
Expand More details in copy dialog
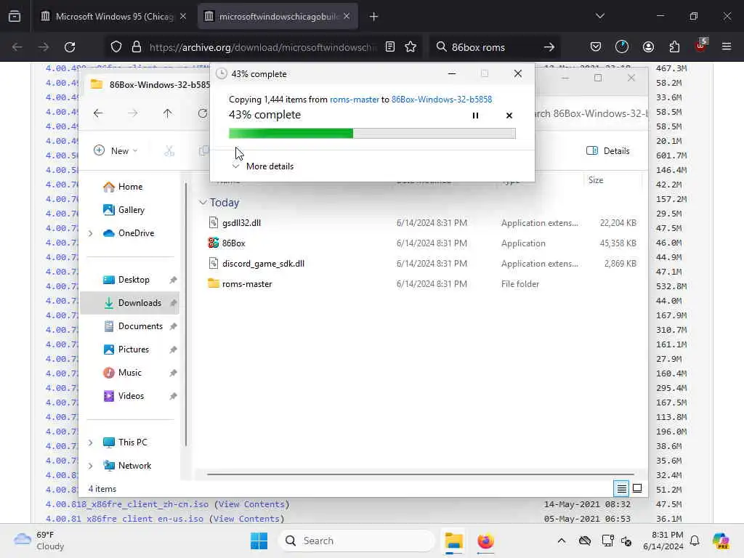pyautogui.click(x=263, y=166)
